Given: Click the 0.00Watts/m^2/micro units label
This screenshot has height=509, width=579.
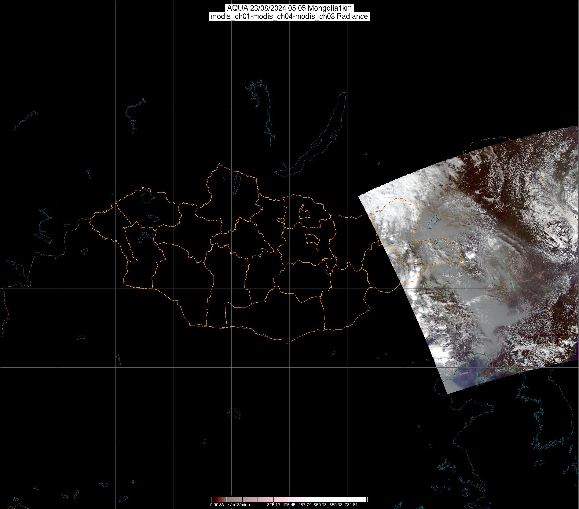Looking at the screenshot, I should [x=230, y=505].
